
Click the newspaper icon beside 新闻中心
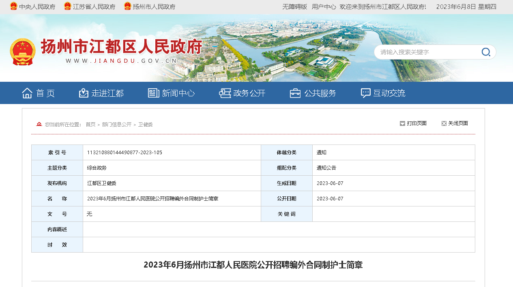pos(154,93)
